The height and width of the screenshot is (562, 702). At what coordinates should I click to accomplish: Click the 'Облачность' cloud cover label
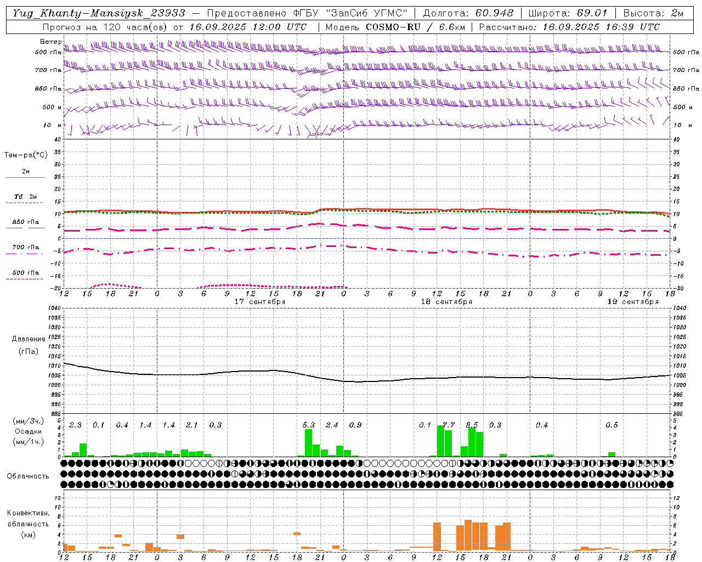click(28, 476)
